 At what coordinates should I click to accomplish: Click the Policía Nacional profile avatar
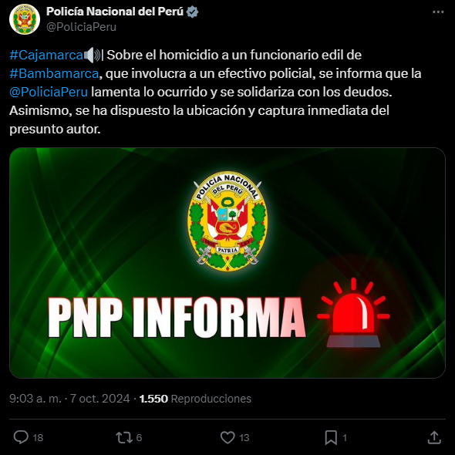(25, 19)
